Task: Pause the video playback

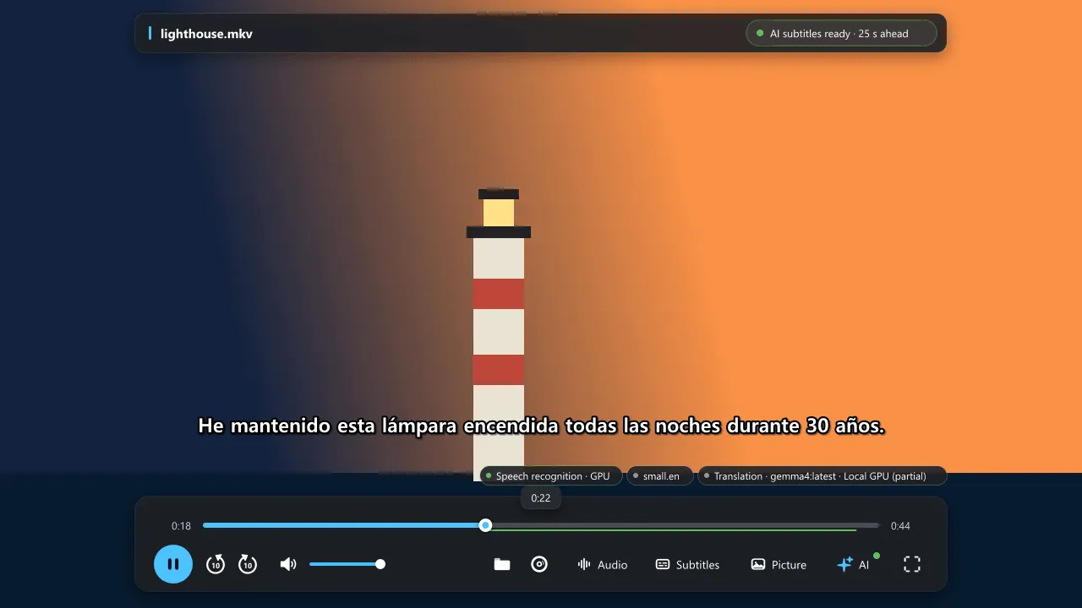Action: pyautogui.click(x=173, y=564)
